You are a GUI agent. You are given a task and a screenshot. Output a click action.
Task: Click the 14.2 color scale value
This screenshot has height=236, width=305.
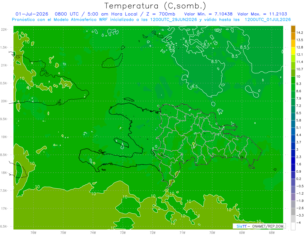(300, 33)
